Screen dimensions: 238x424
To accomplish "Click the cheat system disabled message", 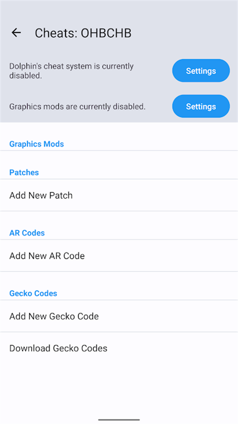I will (71, 71).
